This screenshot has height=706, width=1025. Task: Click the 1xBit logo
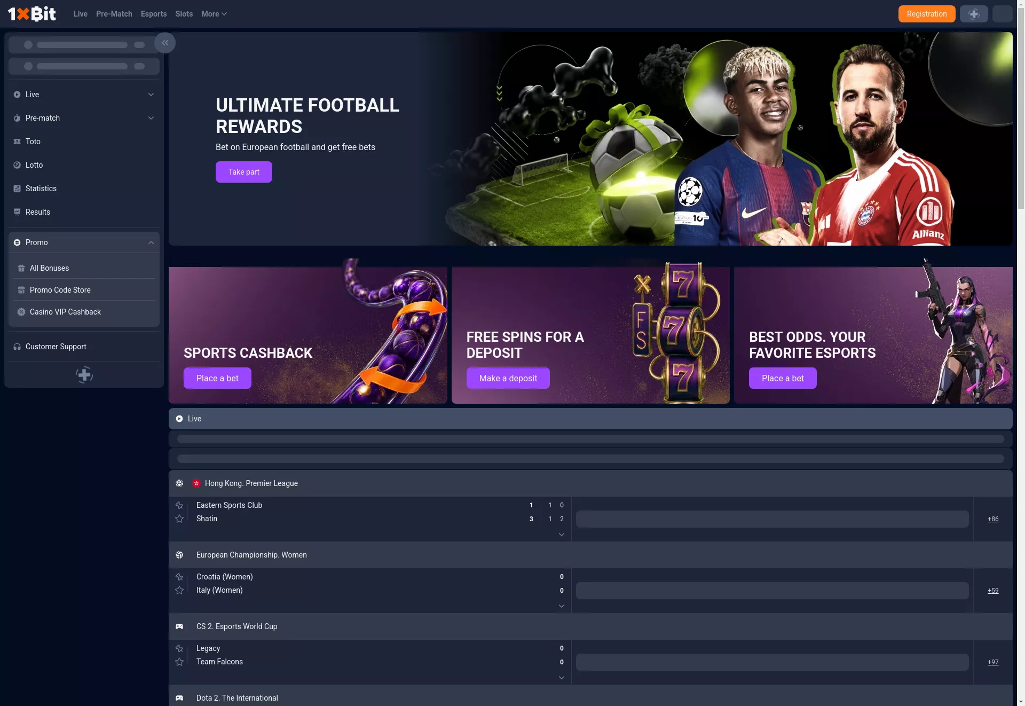point(32,14)
